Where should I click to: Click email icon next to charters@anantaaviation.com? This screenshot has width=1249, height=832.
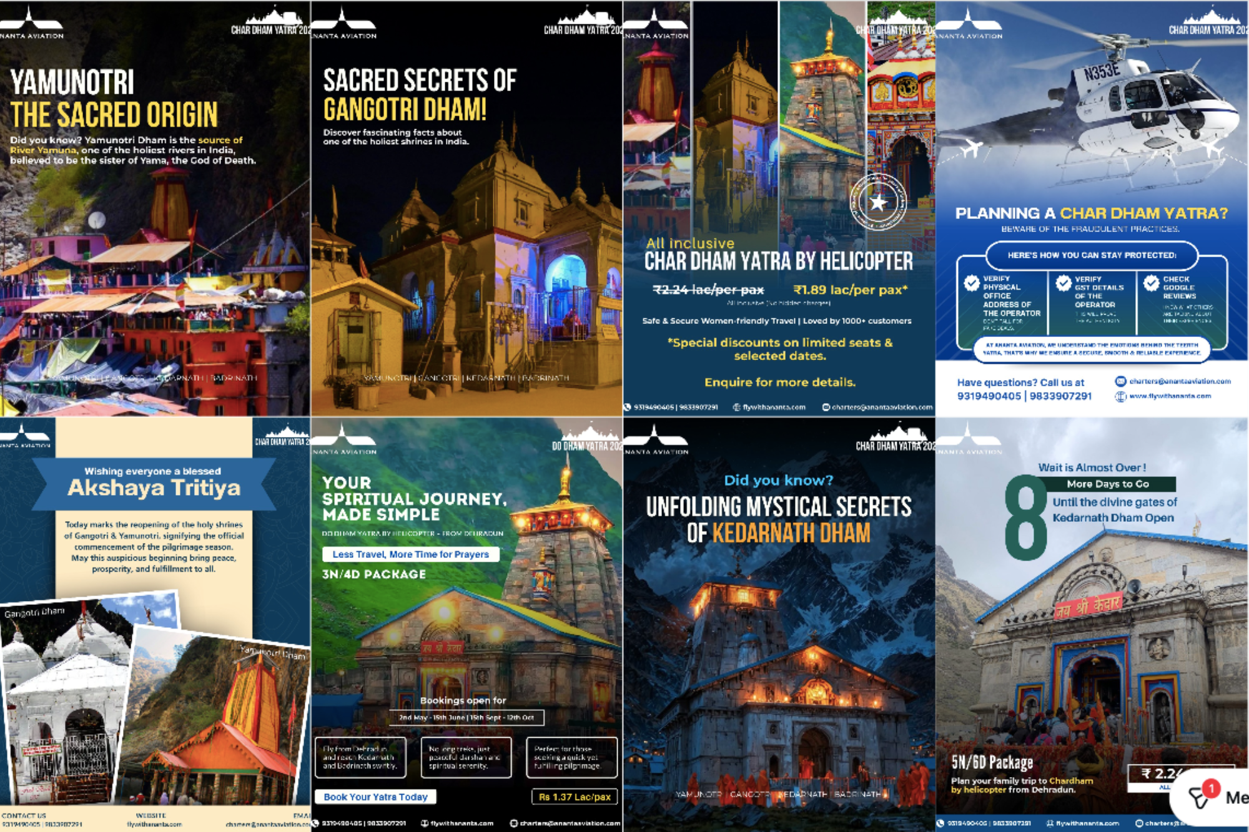click(x=1120, y=381)
